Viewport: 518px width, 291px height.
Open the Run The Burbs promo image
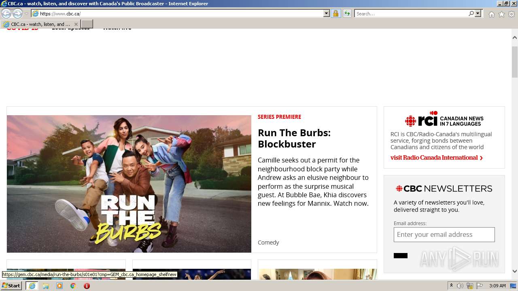click(x=129, y=184)
